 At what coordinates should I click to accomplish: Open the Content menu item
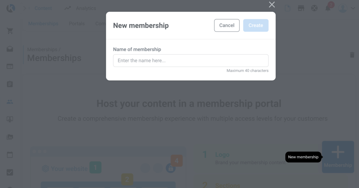pyautogui.click(x=43, y=8)
